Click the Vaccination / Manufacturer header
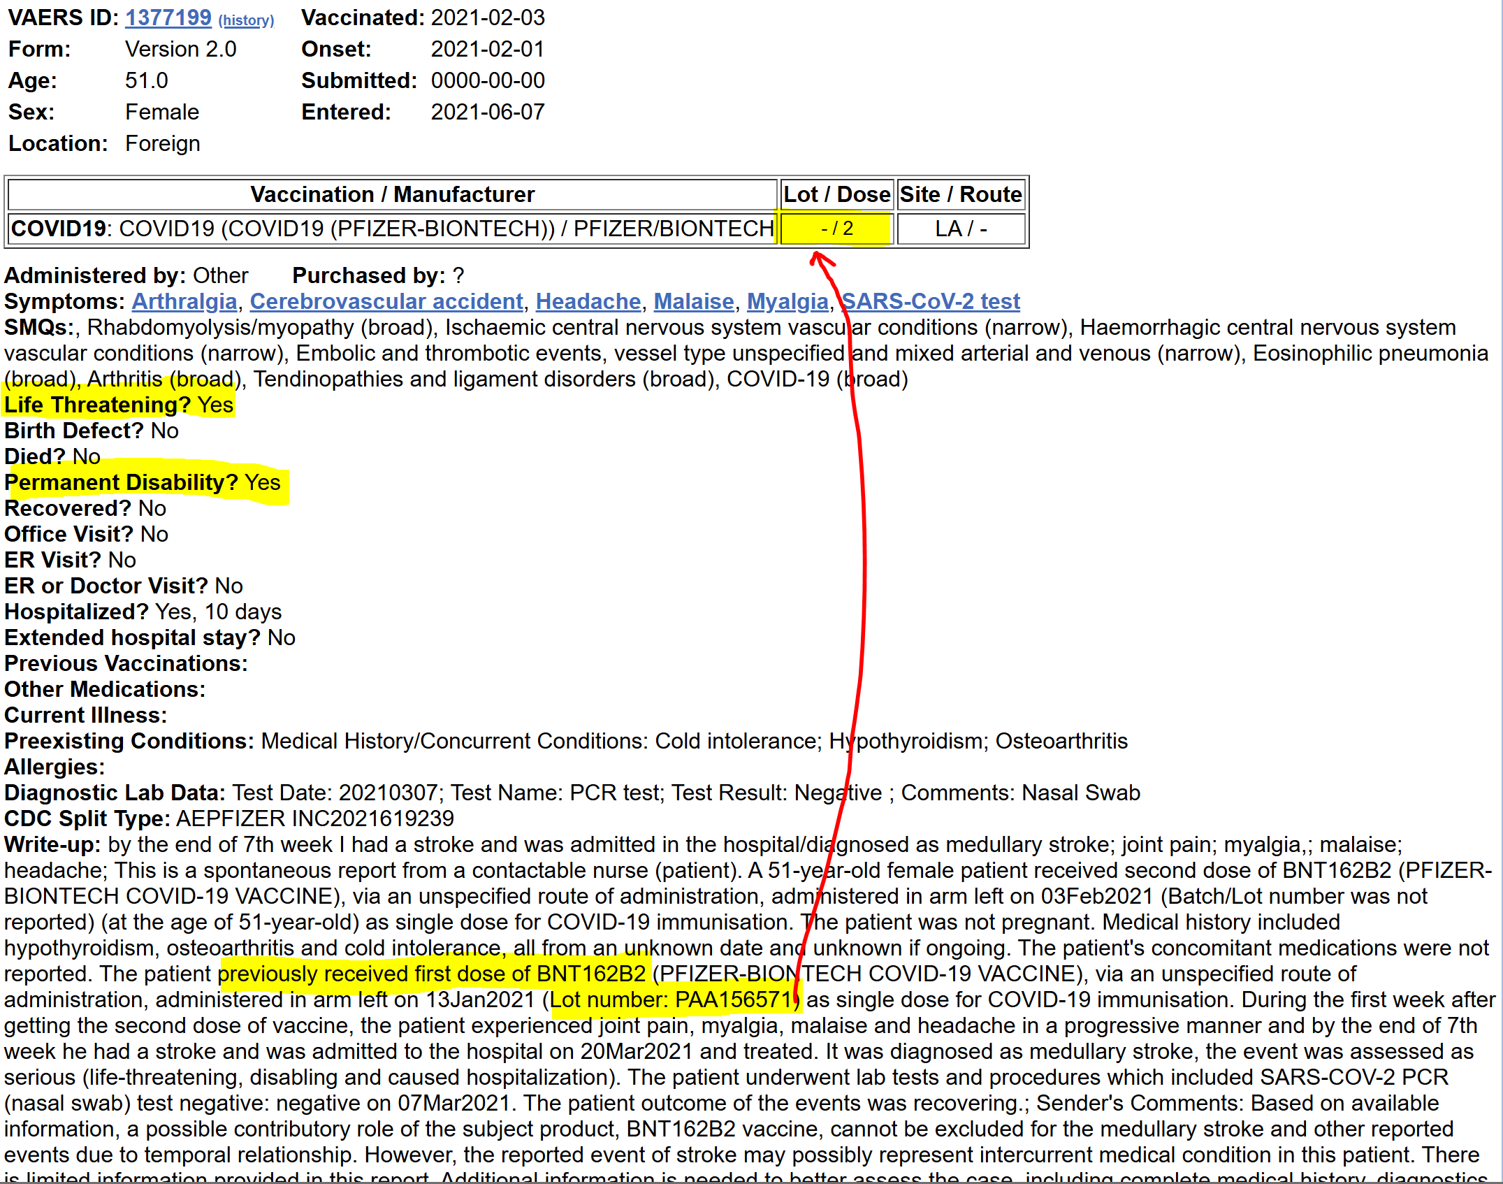Viewport: 1503px width, 1184px height. pos(392,194)
